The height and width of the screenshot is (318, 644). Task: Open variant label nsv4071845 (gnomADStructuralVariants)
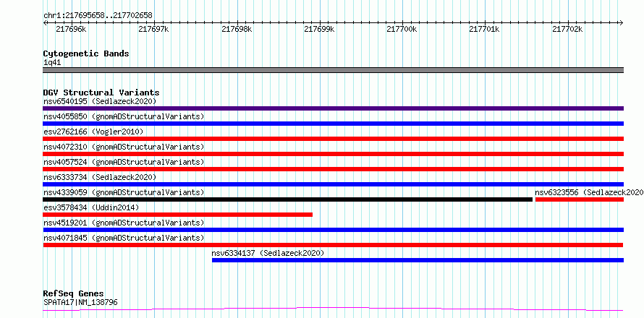(124, 238)
